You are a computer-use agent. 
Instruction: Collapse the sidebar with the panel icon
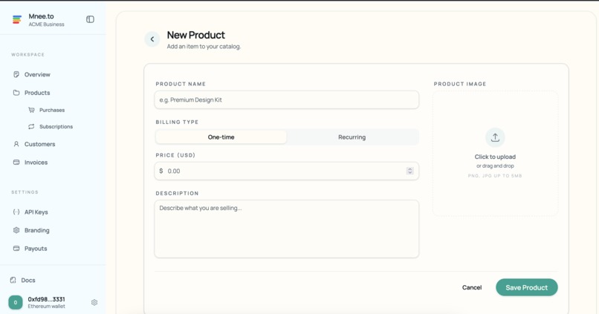click(x=90, y=19)
